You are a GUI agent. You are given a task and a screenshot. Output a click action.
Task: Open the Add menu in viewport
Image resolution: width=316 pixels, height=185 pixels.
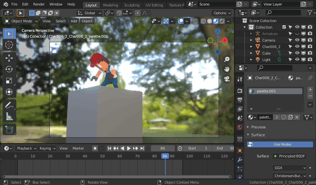pyautogui.click(x=74, y=21)
